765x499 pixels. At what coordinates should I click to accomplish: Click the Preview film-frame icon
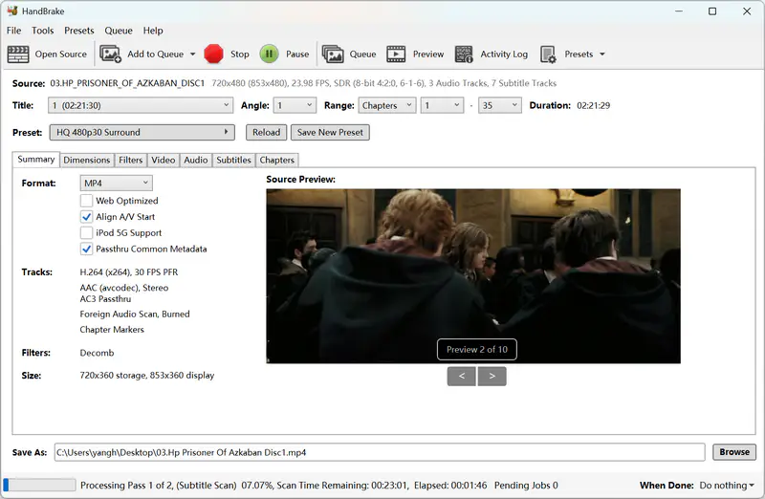pos(396,54)
